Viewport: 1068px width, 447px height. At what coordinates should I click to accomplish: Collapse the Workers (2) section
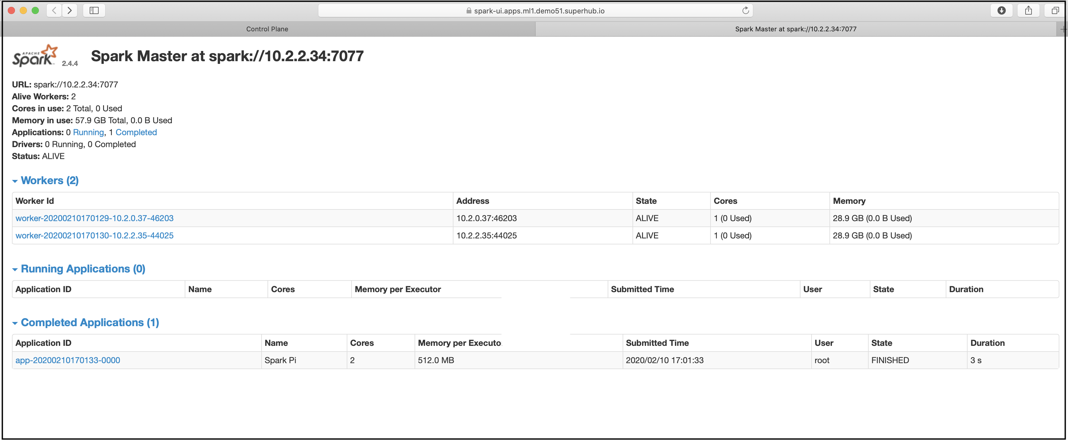click(46, 181)
